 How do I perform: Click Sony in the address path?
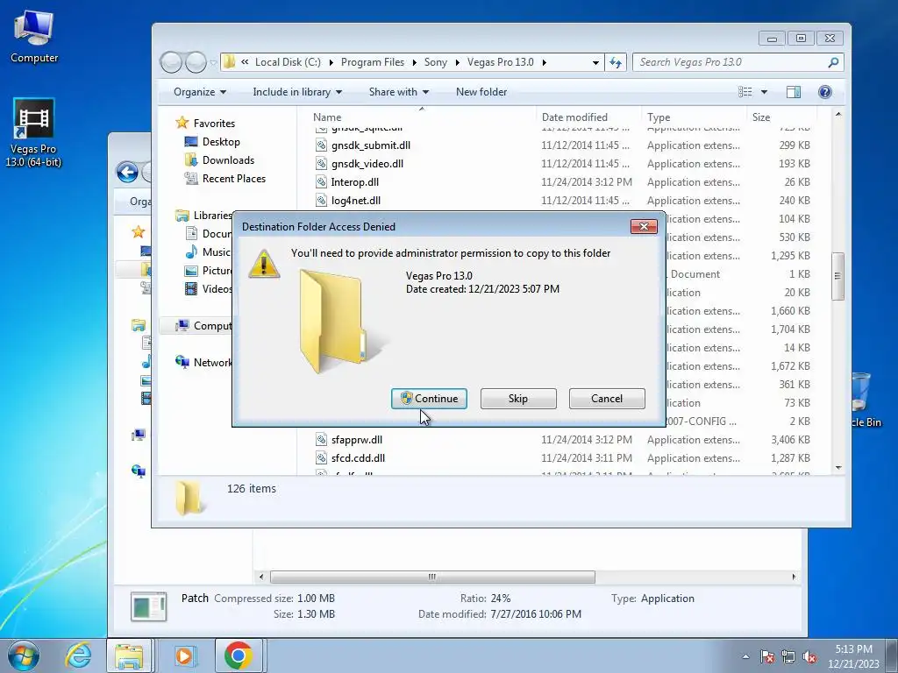[x=436, y=62]
